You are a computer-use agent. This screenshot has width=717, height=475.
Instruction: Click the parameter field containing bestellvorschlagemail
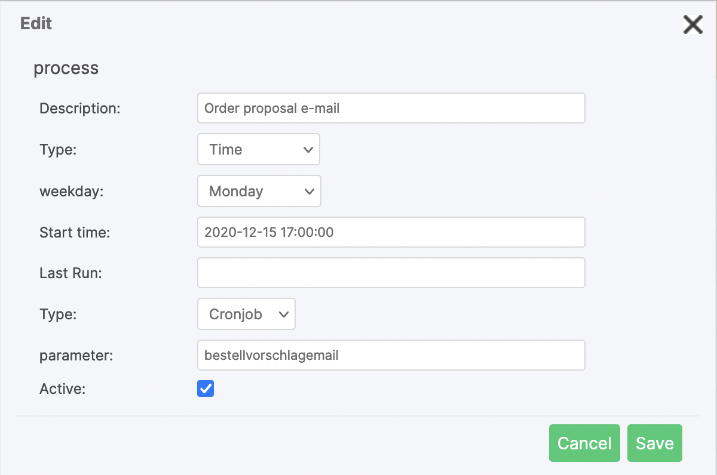pyautogui.click(x=391, y=355)
